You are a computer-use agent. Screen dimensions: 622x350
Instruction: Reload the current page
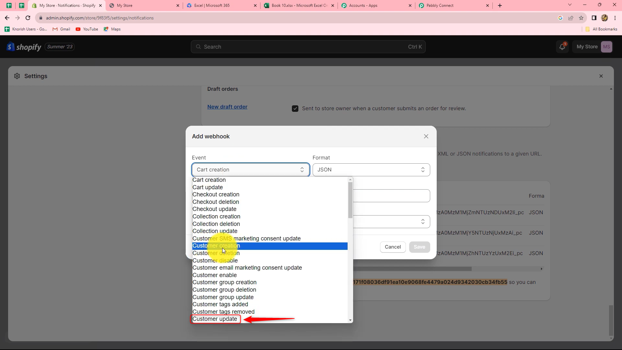click(x=28, y=18)
